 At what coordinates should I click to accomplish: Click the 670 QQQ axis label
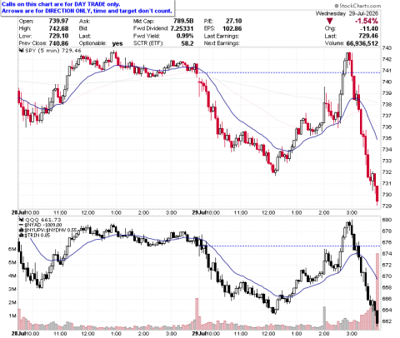[387, 276]
